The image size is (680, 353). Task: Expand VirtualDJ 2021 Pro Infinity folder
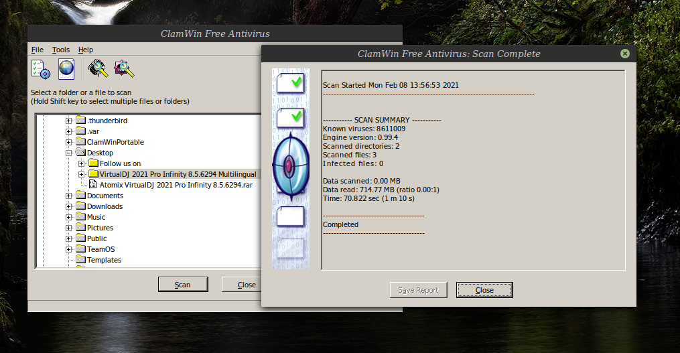click(82, 174)
